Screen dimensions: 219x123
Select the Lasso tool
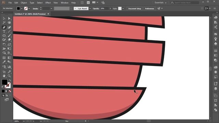[x=9, y=23]
